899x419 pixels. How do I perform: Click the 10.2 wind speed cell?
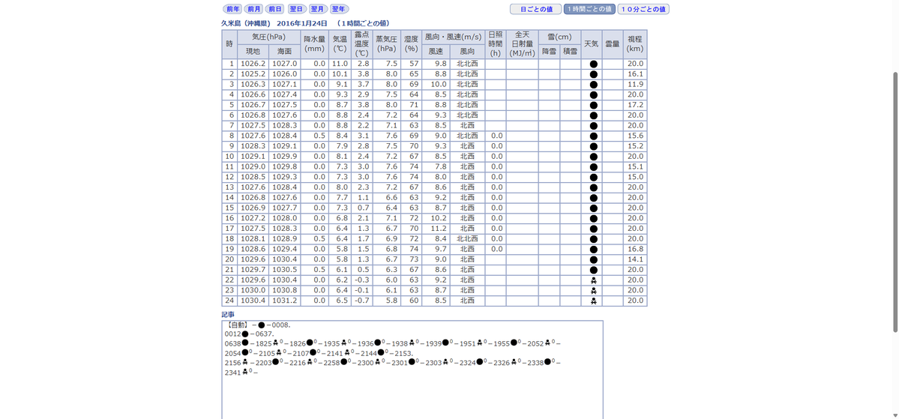[436, 218]
